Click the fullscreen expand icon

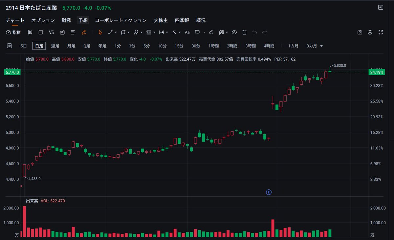tap(381, 32)
